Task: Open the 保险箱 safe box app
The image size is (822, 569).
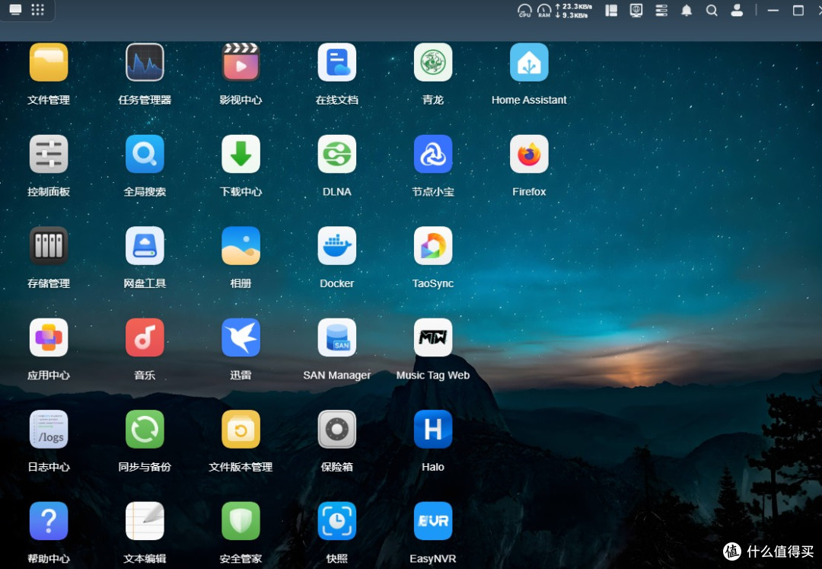Action: 337,430
